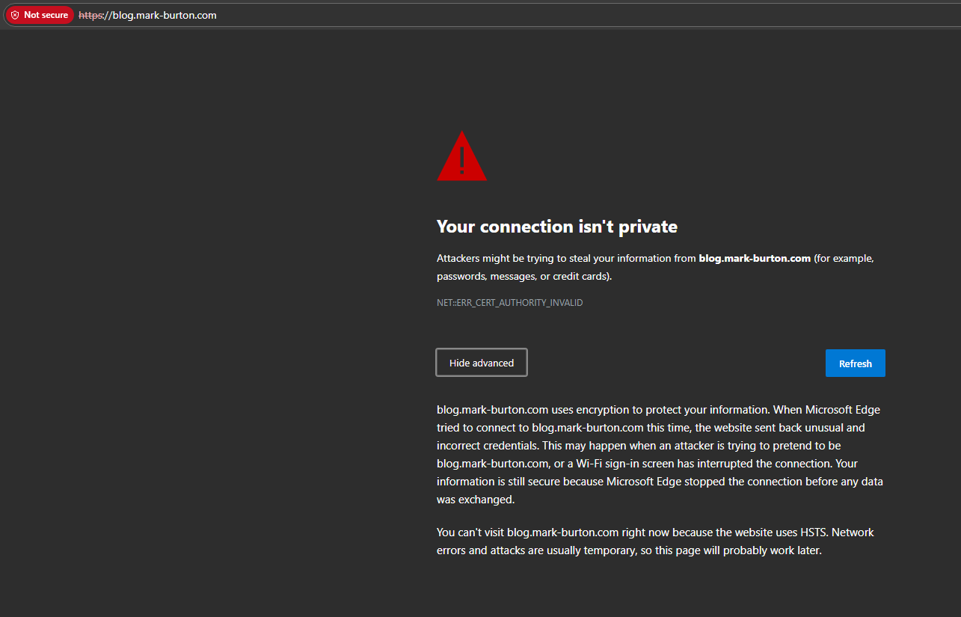Open site information via the Not secure label
Viewport: 961px width, 617px height.
45,14
